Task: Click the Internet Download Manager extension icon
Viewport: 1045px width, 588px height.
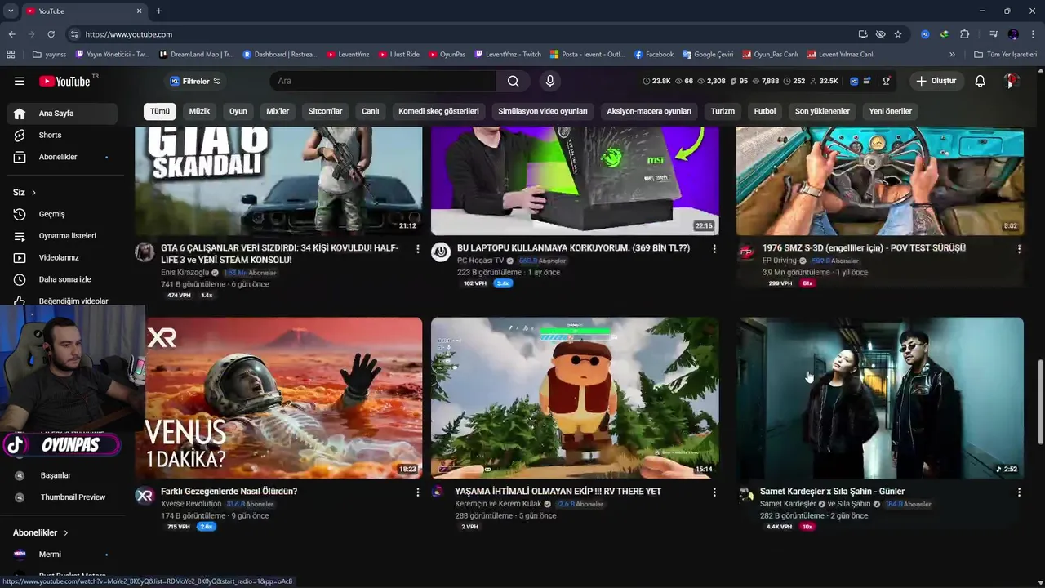Action: point(945,34)
